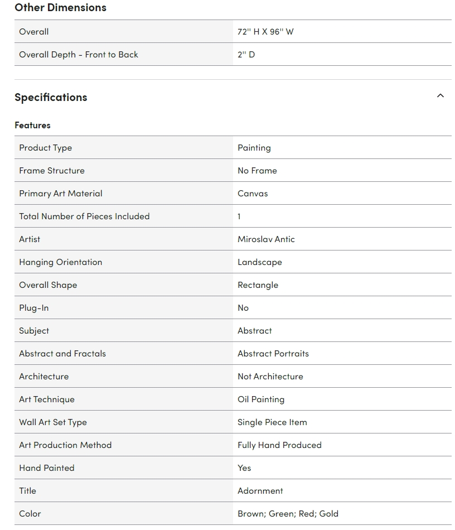Image resolution: width=455 pixels, height=530 pixels.
Task: Click the Oil Painting value
Action: coord(261,399)
